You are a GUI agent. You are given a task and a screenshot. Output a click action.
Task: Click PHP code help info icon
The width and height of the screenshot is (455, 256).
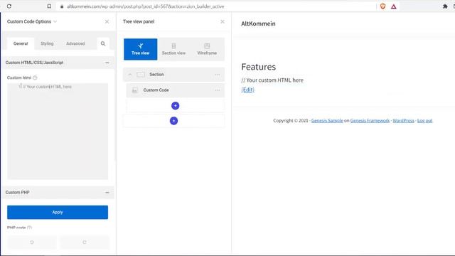point(29,228)
